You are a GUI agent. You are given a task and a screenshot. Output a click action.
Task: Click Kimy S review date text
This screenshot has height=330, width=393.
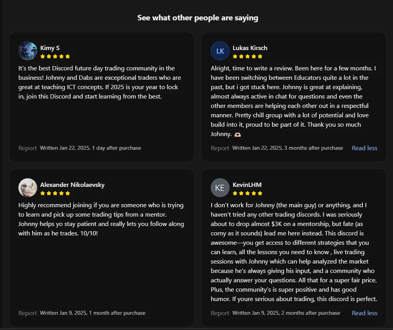point(90,148)
